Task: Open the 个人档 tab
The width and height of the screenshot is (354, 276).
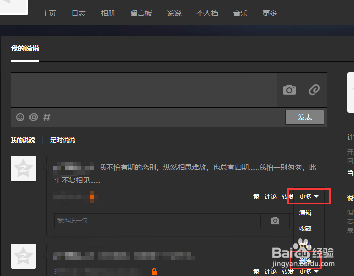Action: [207, 13]
